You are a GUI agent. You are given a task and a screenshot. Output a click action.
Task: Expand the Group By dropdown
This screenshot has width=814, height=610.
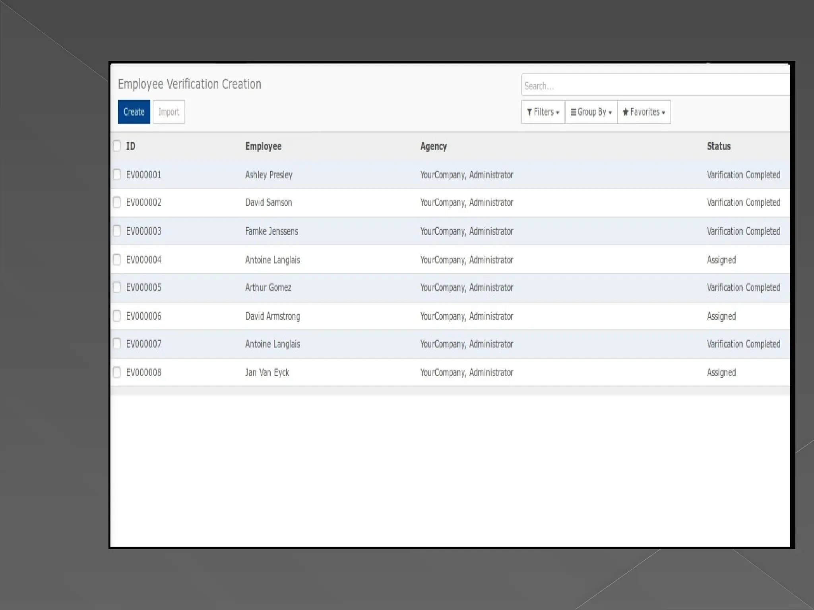[x=591, y=112]
